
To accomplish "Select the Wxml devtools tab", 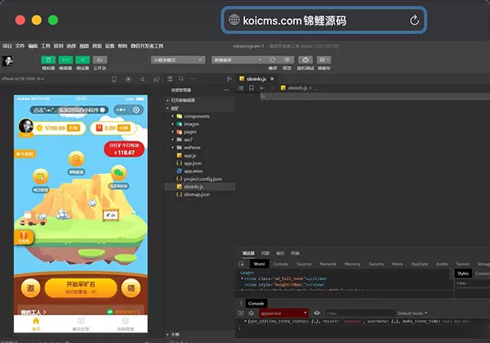I will [x=259, y=264].
